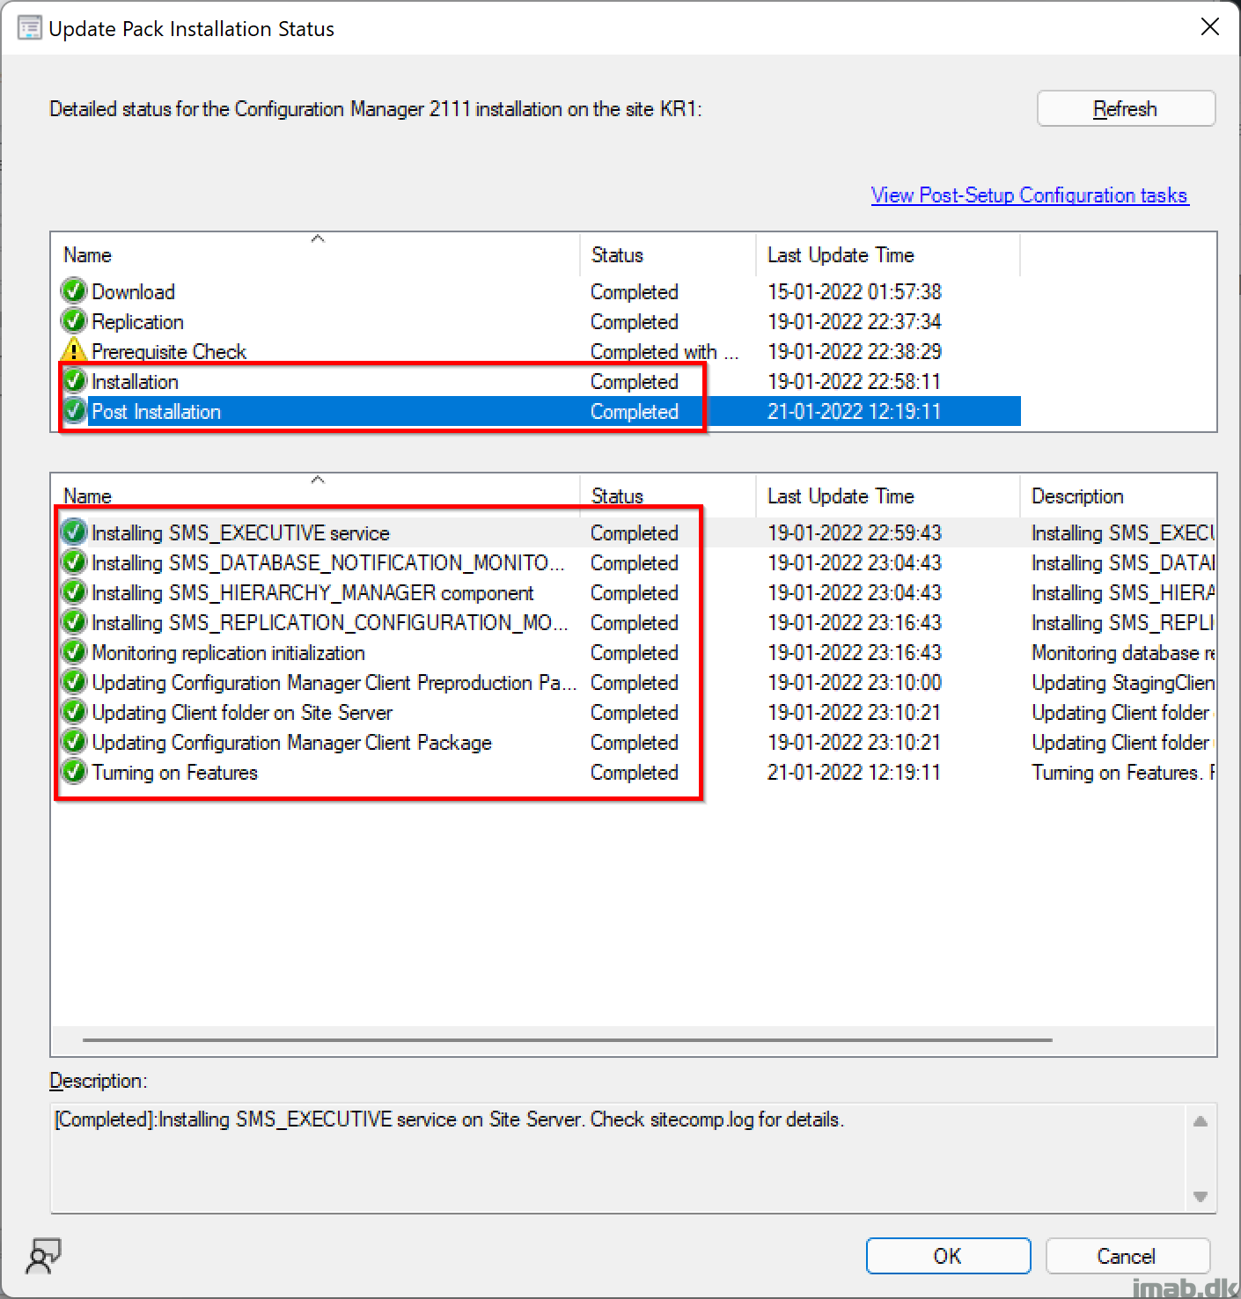The height and width of the screenshot is (1299, 1241).
Task: Click the check icon for SMS_DATABASE_NOTIFICATION_MONITO row
Action: coord(74,561)
